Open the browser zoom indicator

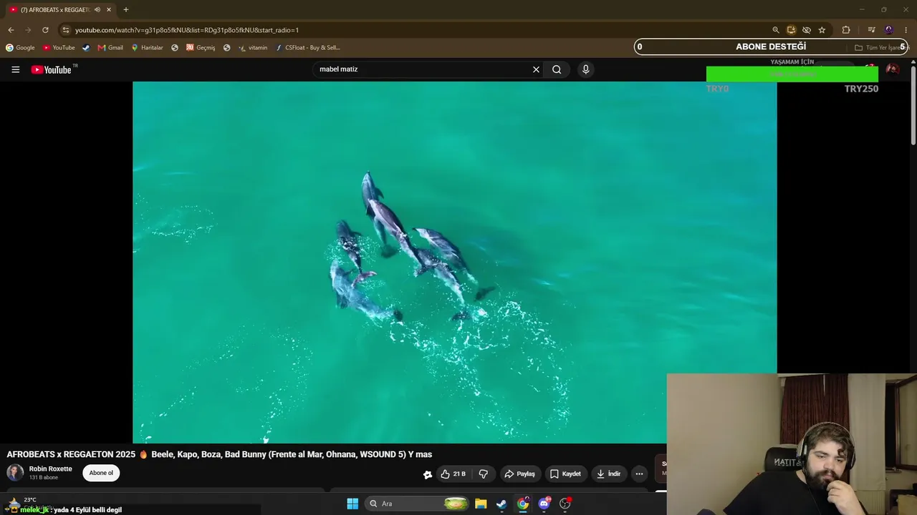click(x=775, y=30)
